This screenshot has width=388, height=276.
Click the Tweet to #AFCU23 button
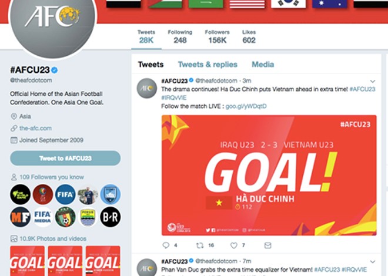(x=65, y=158)
